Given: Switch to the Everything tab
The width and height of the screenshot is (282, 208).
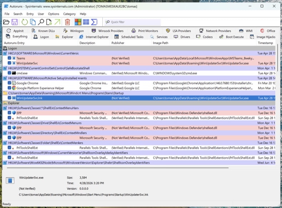Looking at the screenshot, I should [x=16, y=37].
